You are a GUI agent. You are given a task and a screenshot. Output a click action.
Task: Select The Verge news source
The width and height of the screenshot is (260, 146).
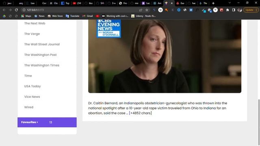tap(32, 34)
